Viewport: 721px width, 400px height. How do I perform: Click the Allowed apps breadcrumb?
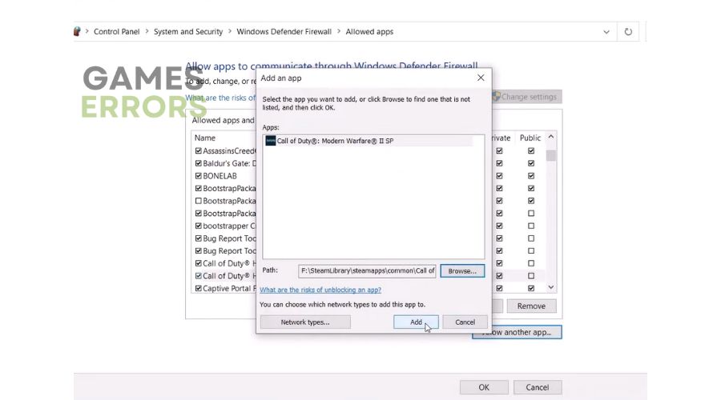point(369,32)
